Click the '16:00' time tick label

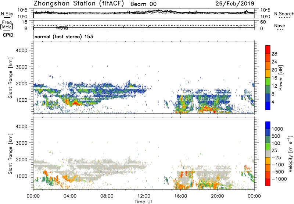(x=180, y=196)
